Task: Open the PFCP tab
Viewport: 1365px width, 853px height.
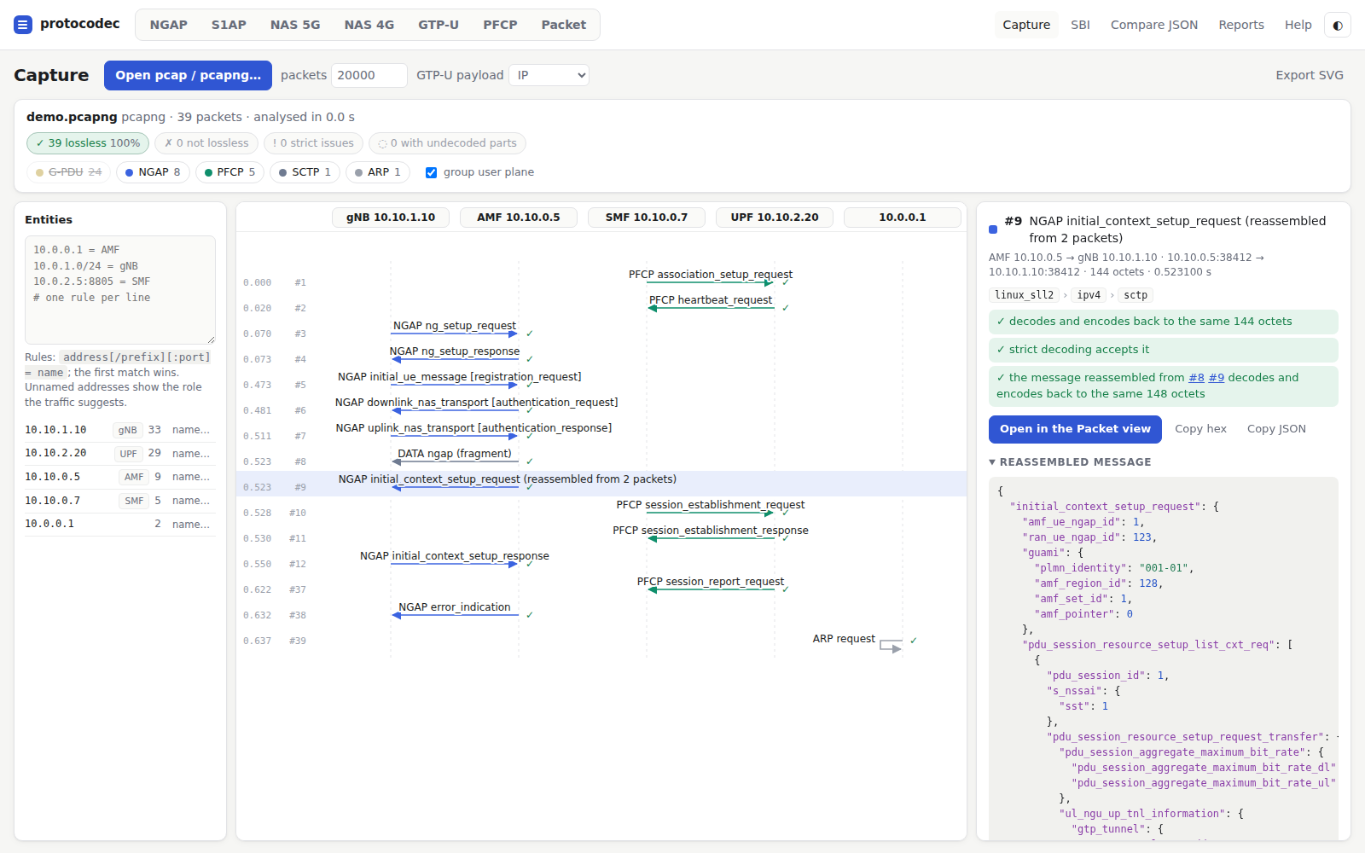Action: click(500, 25)
